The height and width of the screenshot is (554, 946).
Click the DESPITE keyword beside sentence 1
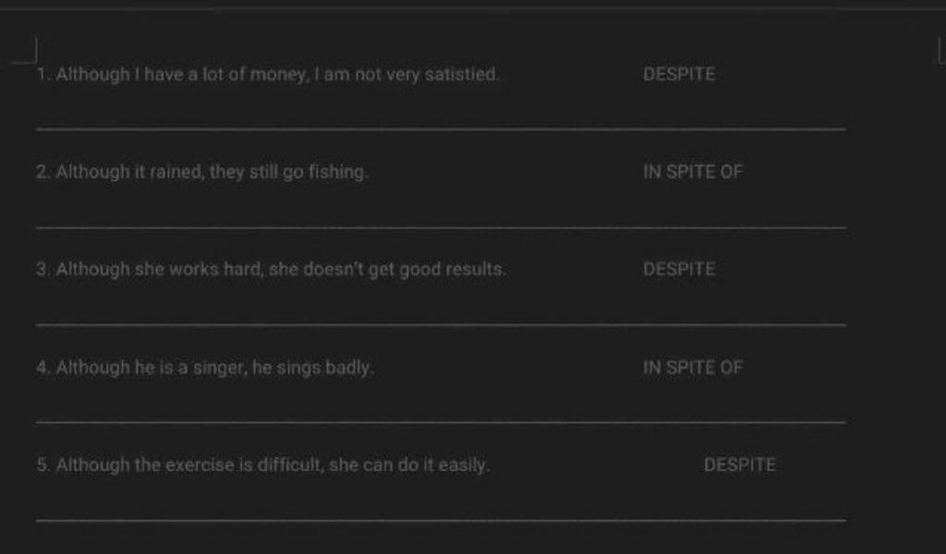point(679,74)
